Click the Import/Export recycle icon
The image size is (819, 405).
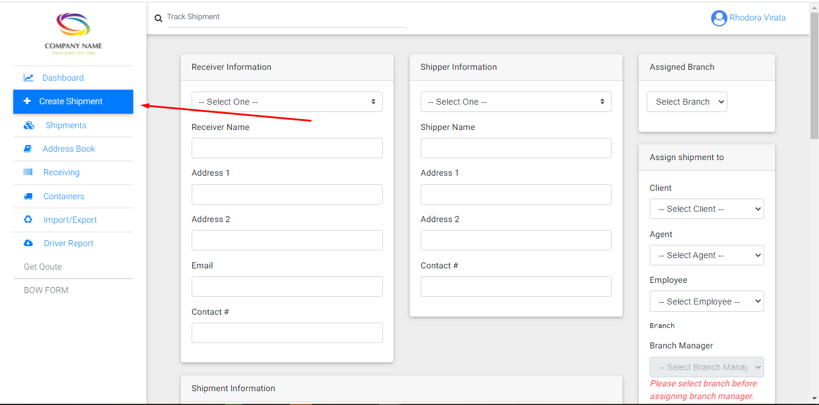(x=28, y=220)
